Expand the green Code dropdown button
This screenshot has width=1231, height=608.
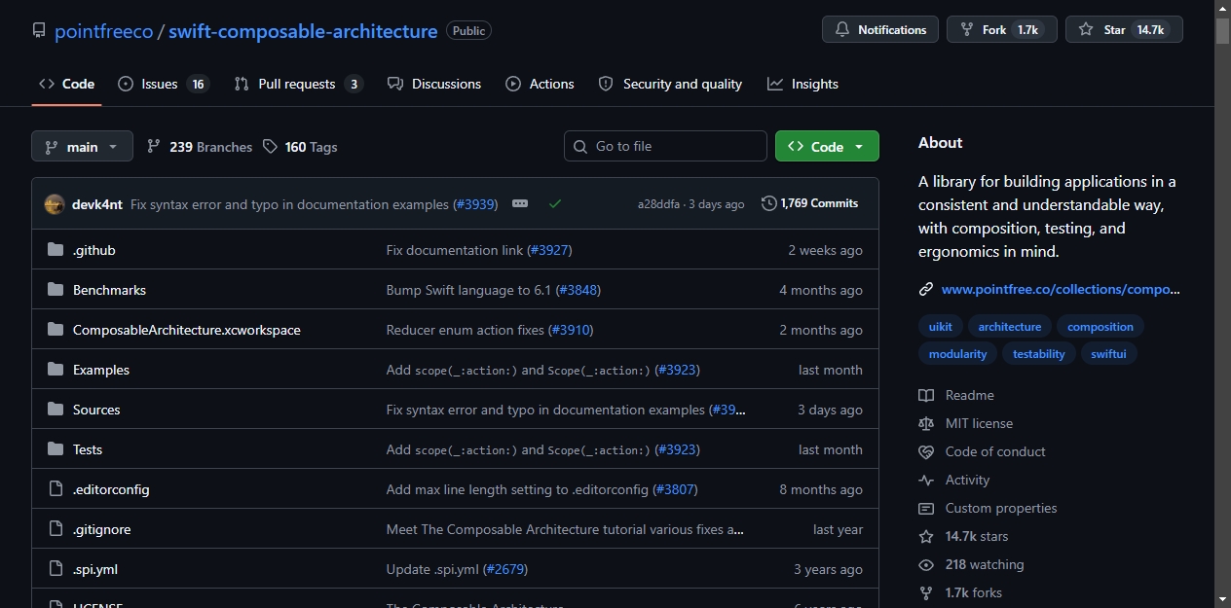click(x=827, y=146)
